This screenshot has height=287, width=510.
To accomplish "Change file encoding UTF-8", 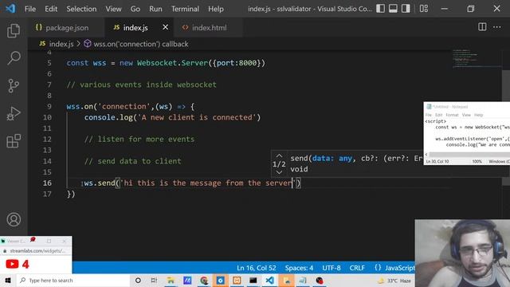I will (331, 268).
